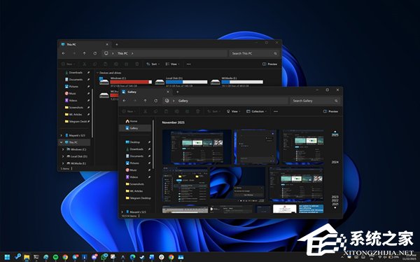Open Downloads in the This PC window sidebar
The height and width of the screenshot is (262, 420).
73,72
